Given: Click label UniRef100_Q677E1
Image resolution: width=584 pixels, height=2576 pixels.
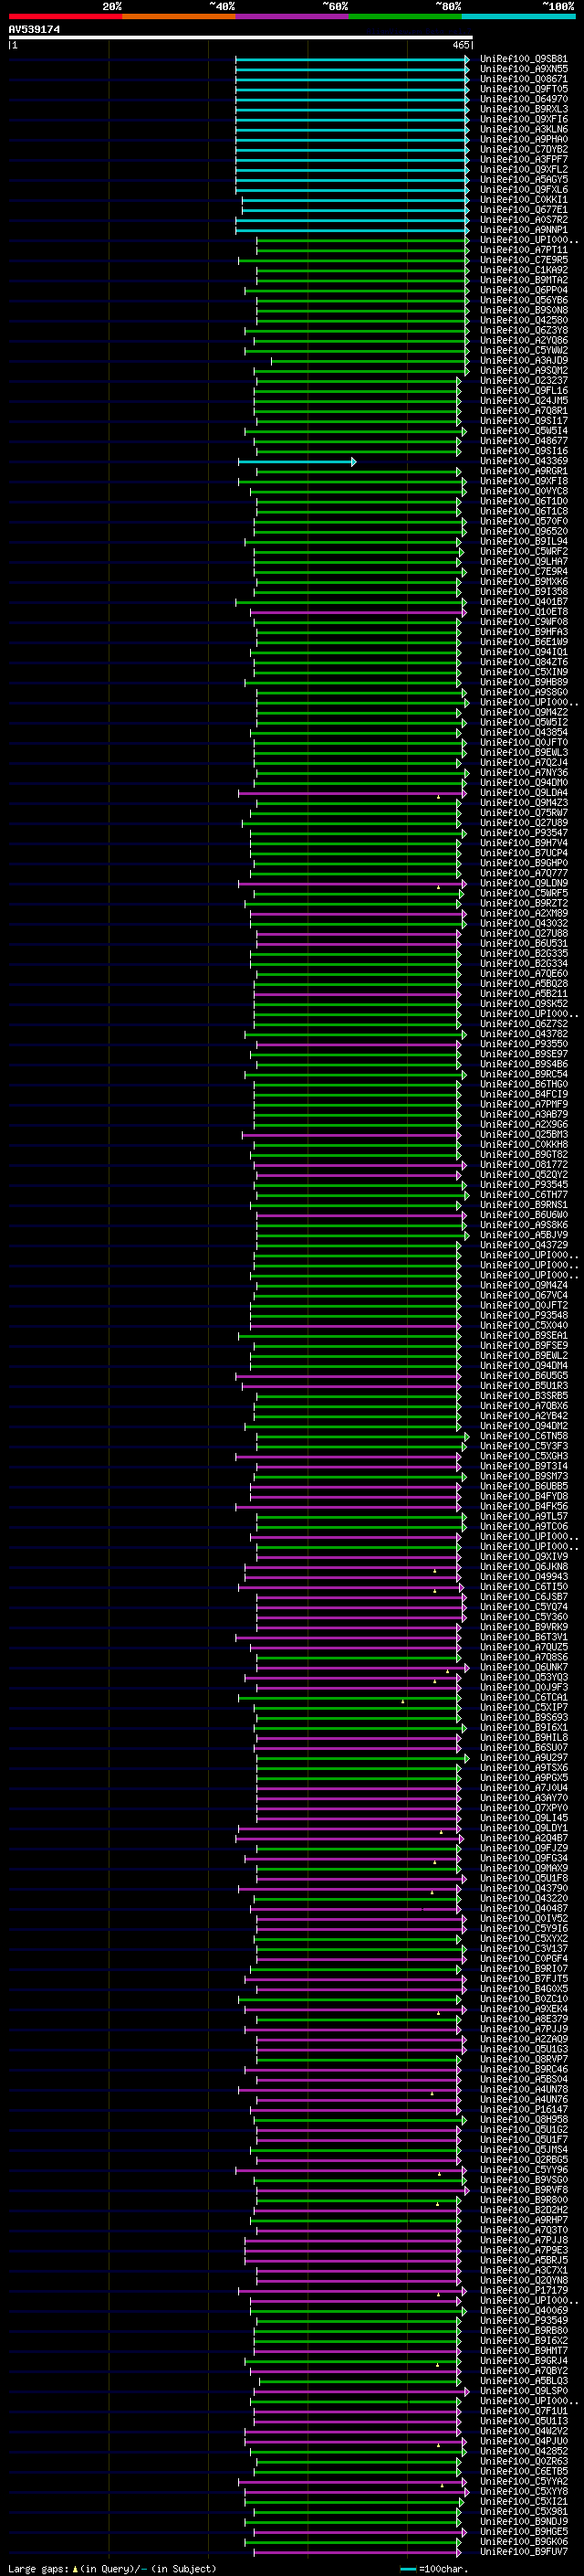Looking at the screenshot, I should (x=524, y=210).
